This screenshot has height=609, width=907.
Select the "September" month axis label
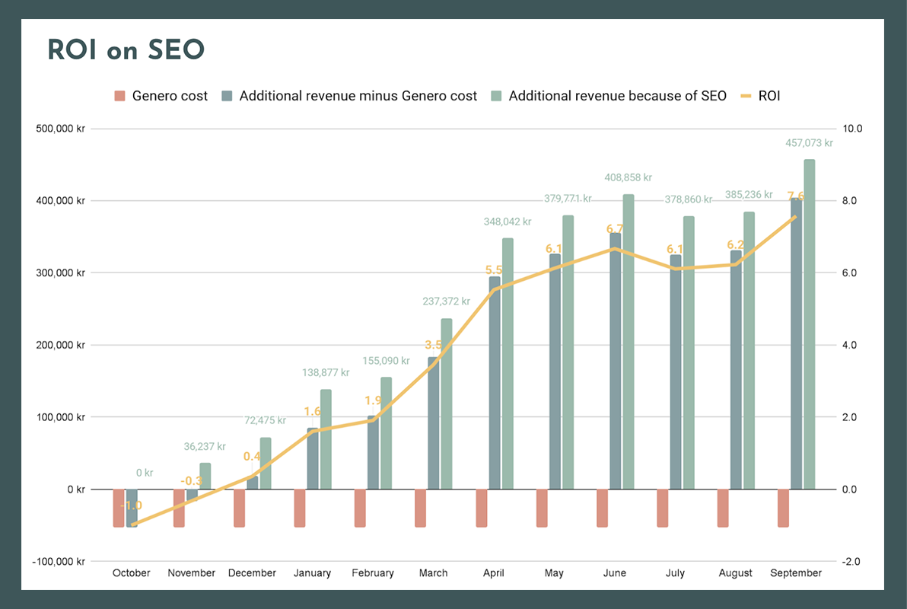(796, 572)
